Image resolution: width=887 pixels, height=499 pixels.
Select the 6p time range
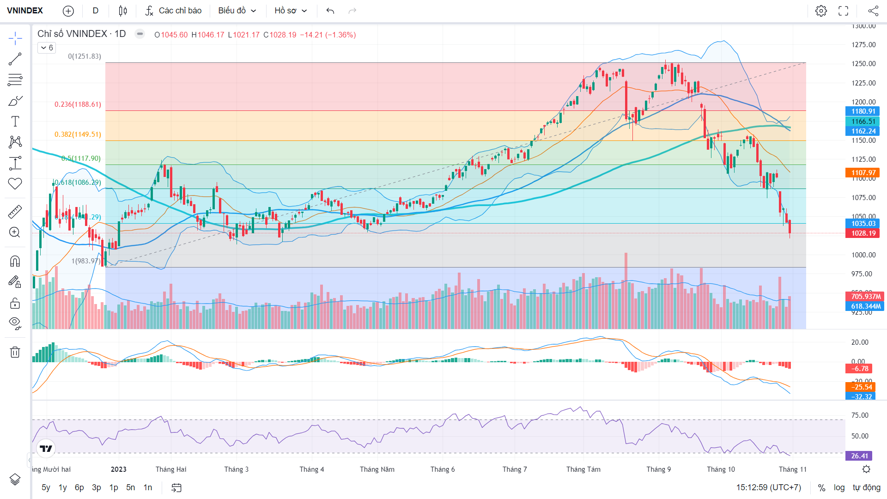(x=79, y=487)
